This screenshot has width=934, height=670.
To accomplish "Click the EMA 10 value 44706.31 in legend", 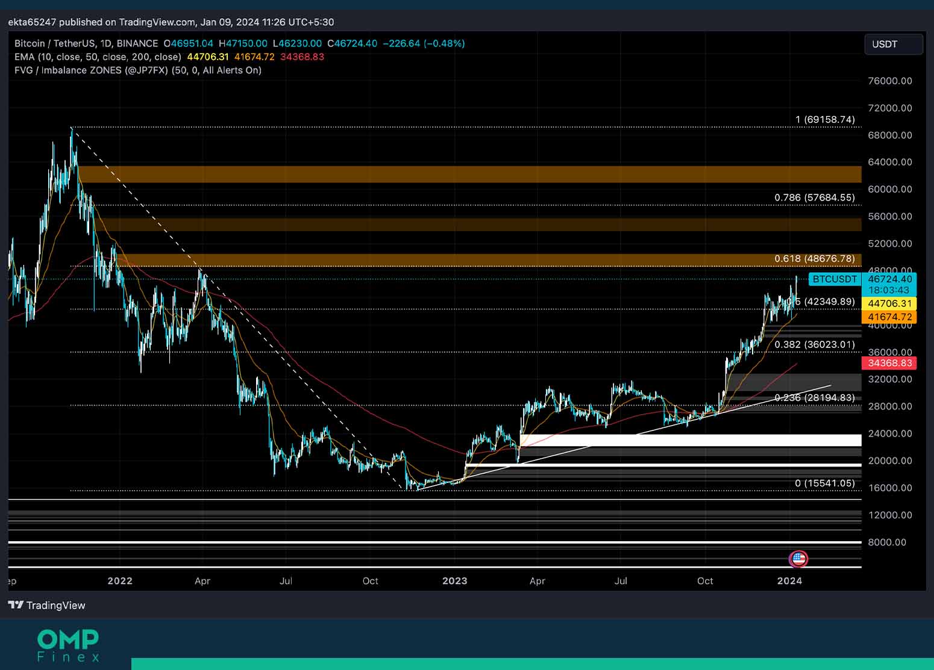I will 208,57.
